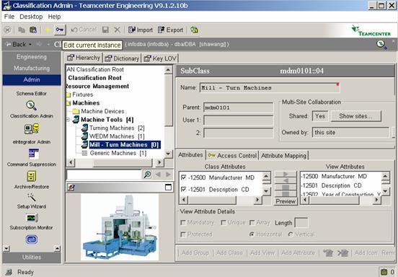Click the image viewer icon above picture

tap(71, 188)
